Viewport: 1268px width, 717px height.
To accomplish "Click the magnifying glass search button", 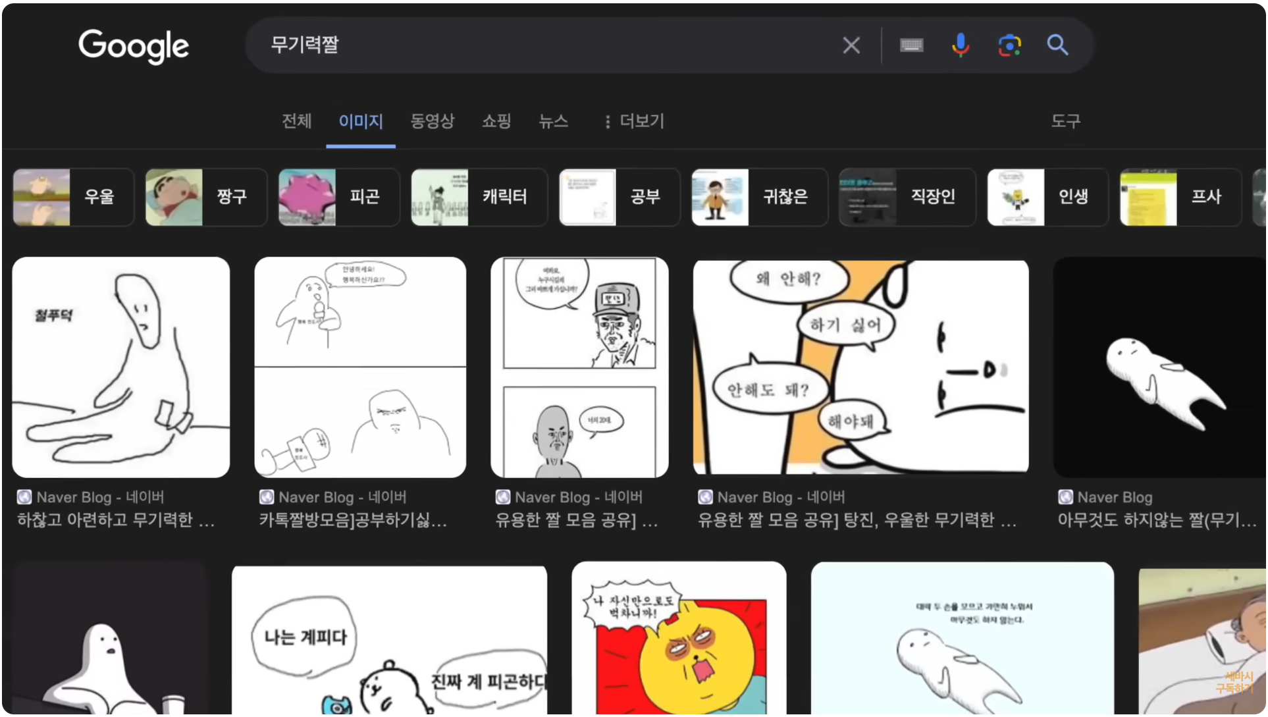I will pos(1057,45).
